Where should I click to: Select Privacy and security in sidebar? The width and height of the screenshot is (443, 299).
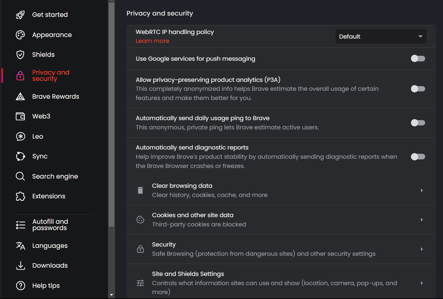[x=51, y=76]
